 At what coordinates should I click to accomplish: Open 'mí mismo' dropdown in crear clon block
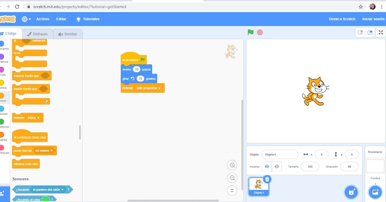pos(45,150)
